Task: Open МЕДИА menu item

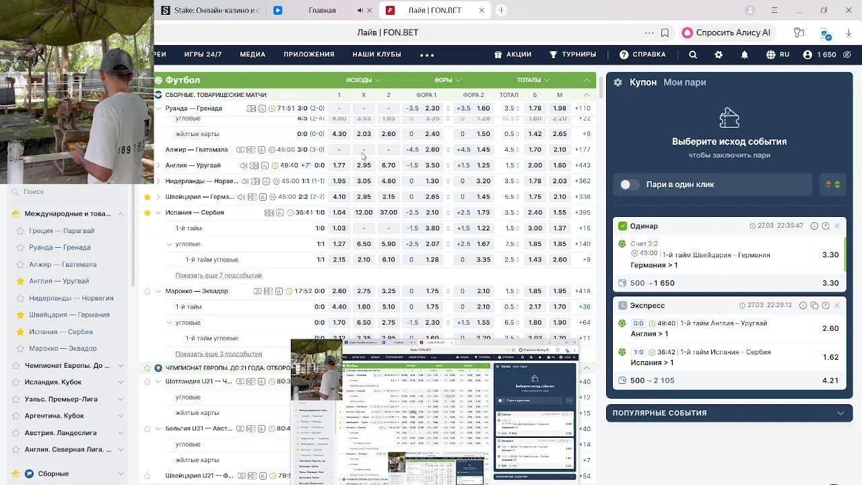Action: [253, 55]
